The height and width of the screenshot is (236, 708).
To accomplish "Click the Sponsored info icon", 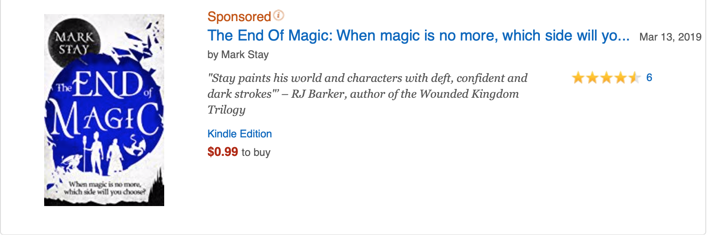I will pyautogui.click(x=279, y=15).
